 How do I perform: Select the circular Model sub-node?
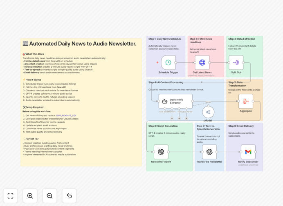tap(208, 112)
